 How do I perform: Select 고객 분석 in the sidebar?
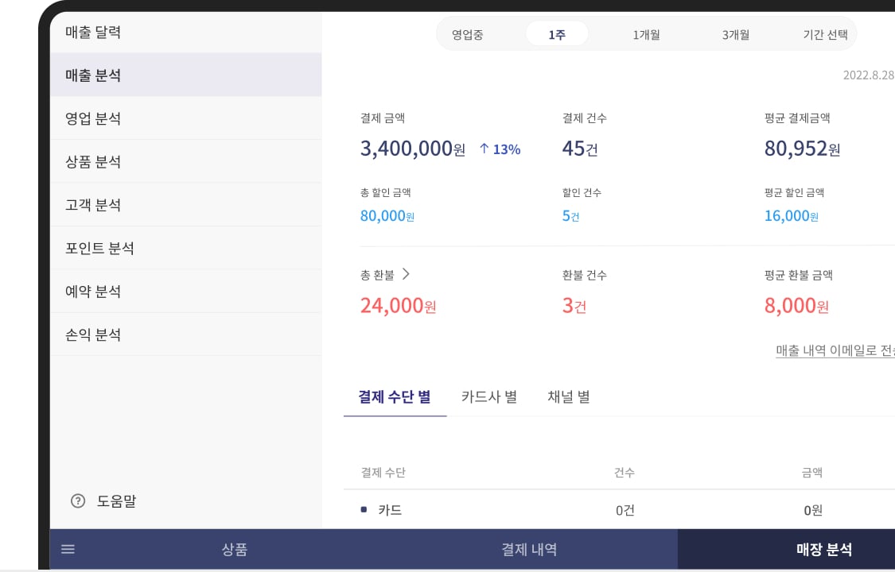click(186, 204)
